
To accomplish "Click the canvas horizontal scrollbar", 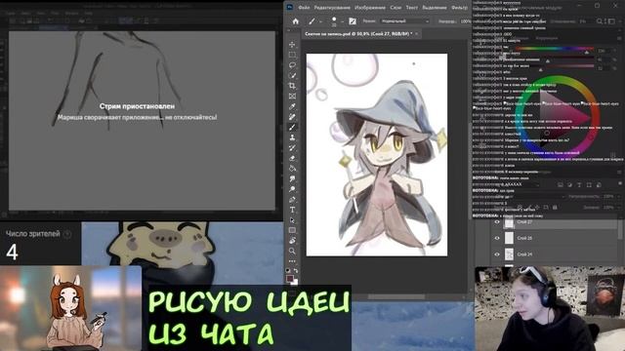I will click(x=396, y=296).
